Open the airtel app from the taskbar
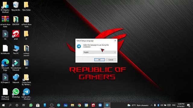Image resolution: width=193 pixels, height=108 pixels. click(93, 105)
